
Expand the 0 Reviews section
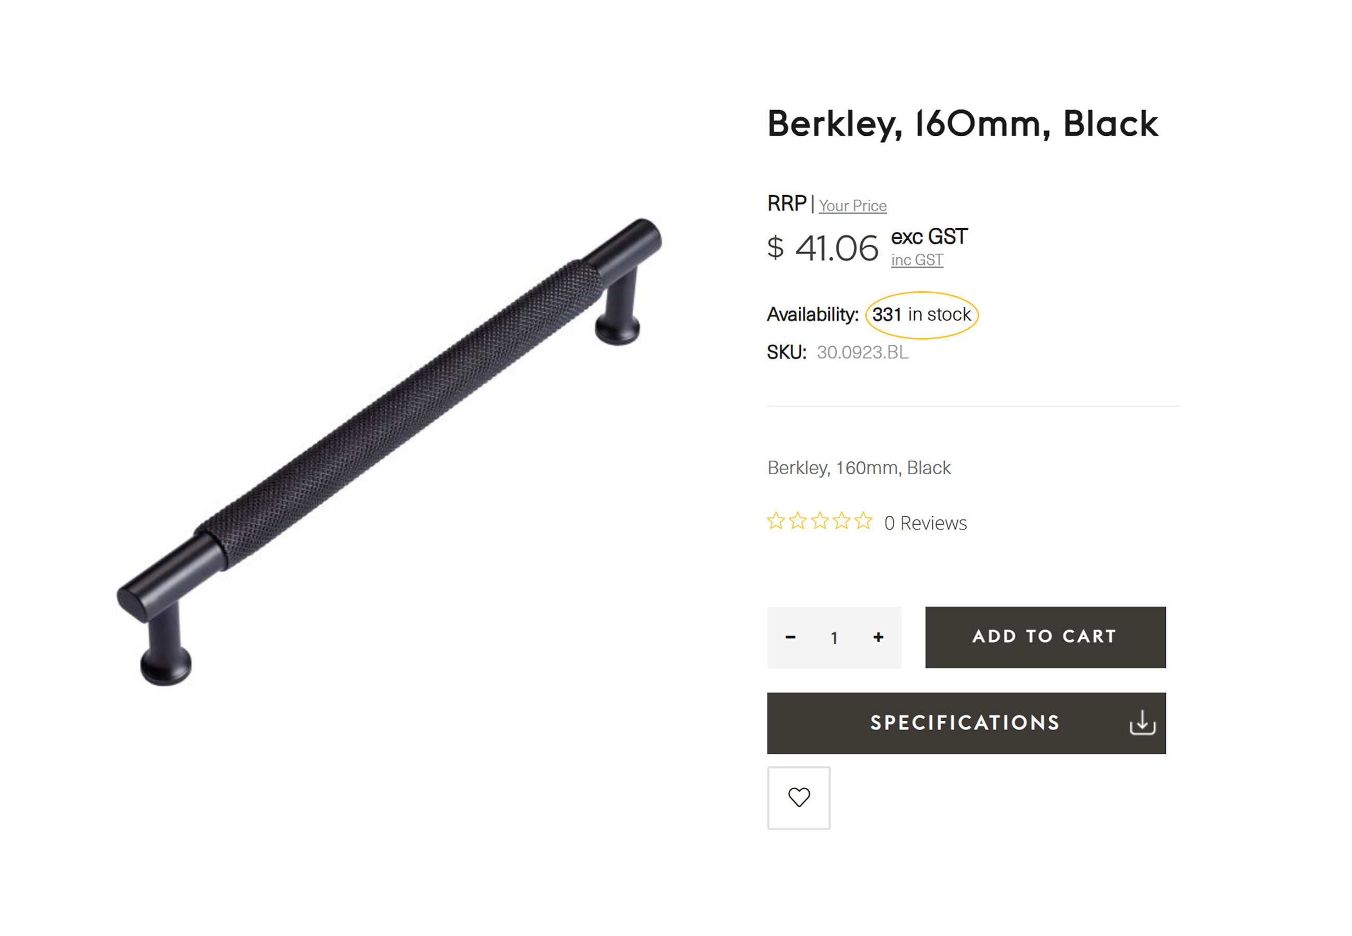tap(925, 523)
